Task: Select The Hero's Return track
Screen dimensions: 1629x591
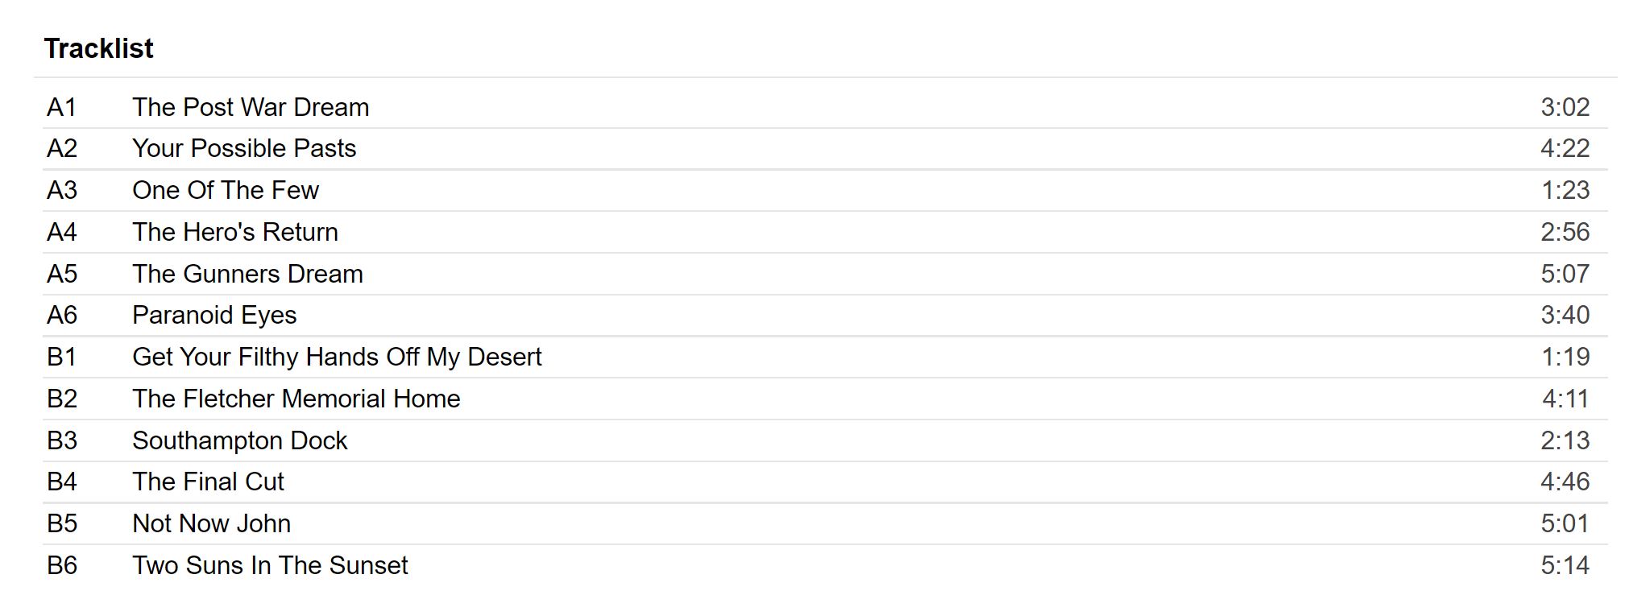Action: 235,232
